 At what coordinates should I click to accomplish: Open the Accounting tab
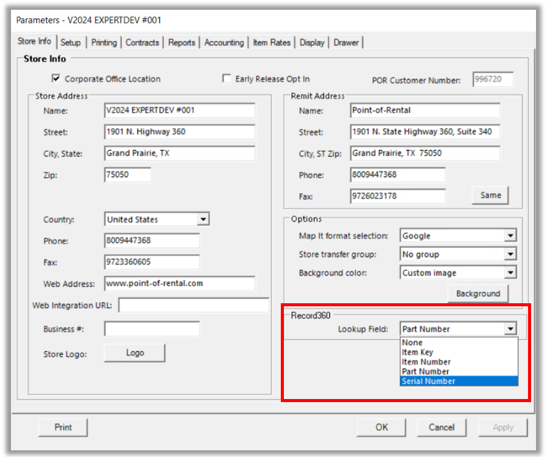tap(223, 43)
